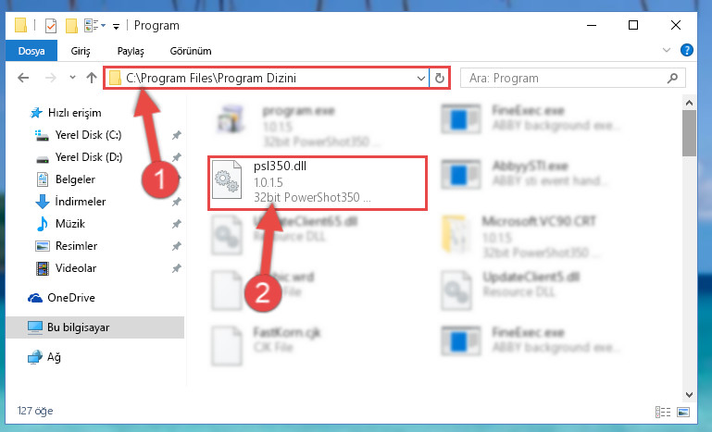Image resolution: width=712 pixels, height=432 pixels.
Task: Refresh the current folder view
Action: 440,78
